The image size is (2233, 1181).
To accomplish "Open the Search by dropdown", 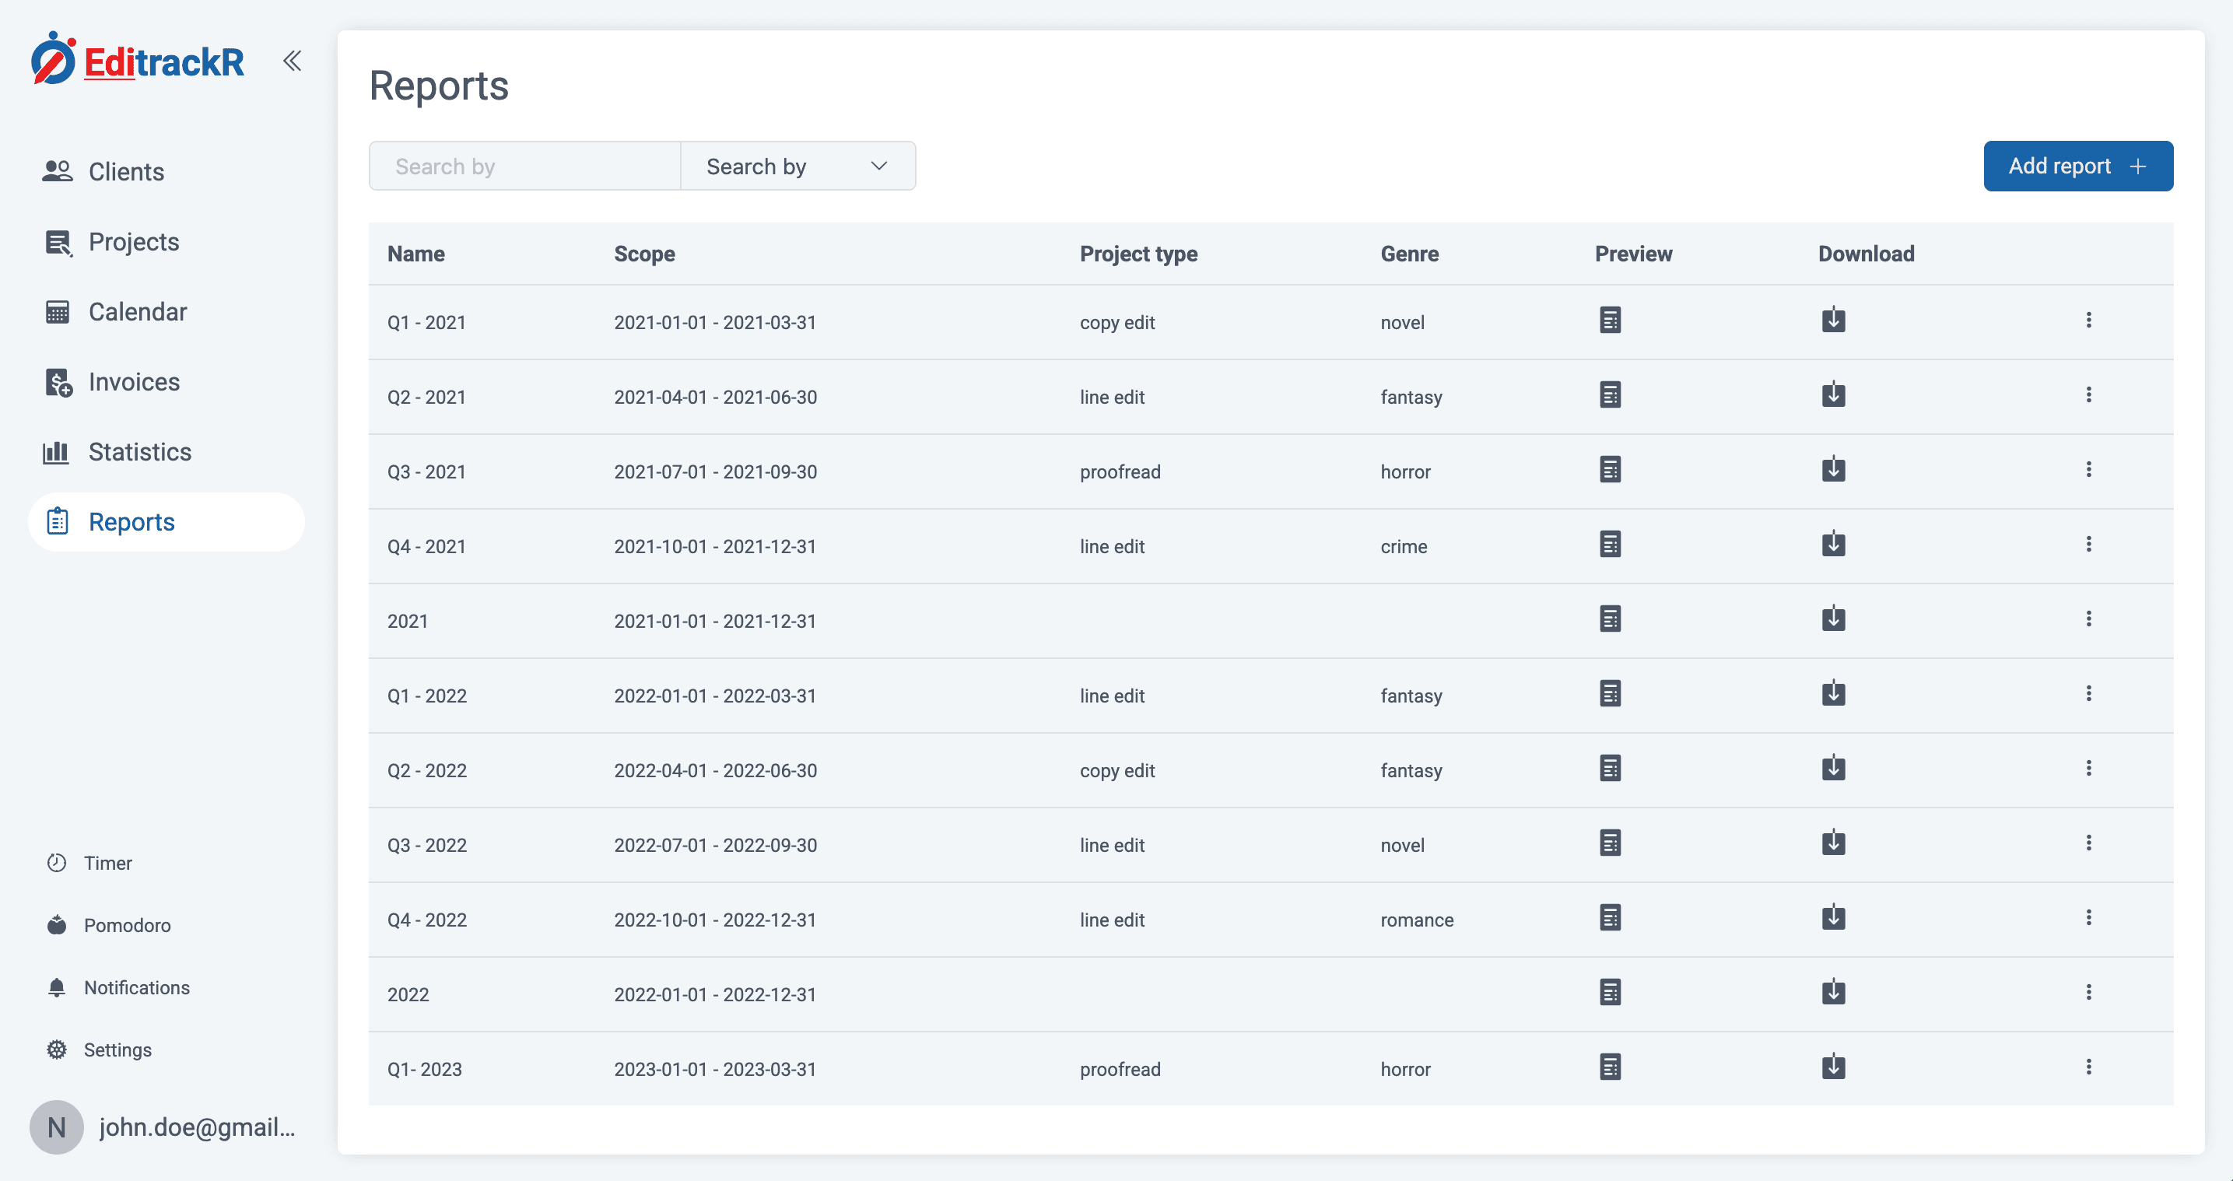I will (x=797, y=166).
